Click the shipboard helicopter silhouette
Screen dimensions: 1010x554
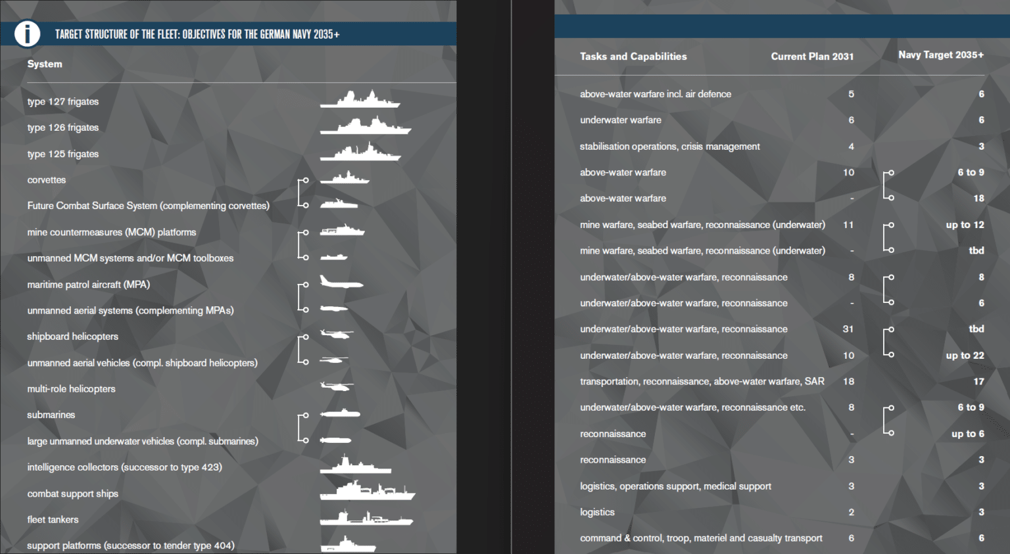tap(336, 335)
